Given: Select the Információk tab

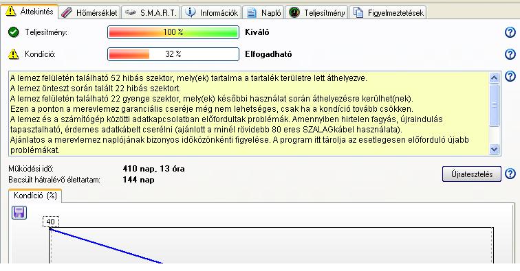Looking at the screenshot, I should [212, 12].
